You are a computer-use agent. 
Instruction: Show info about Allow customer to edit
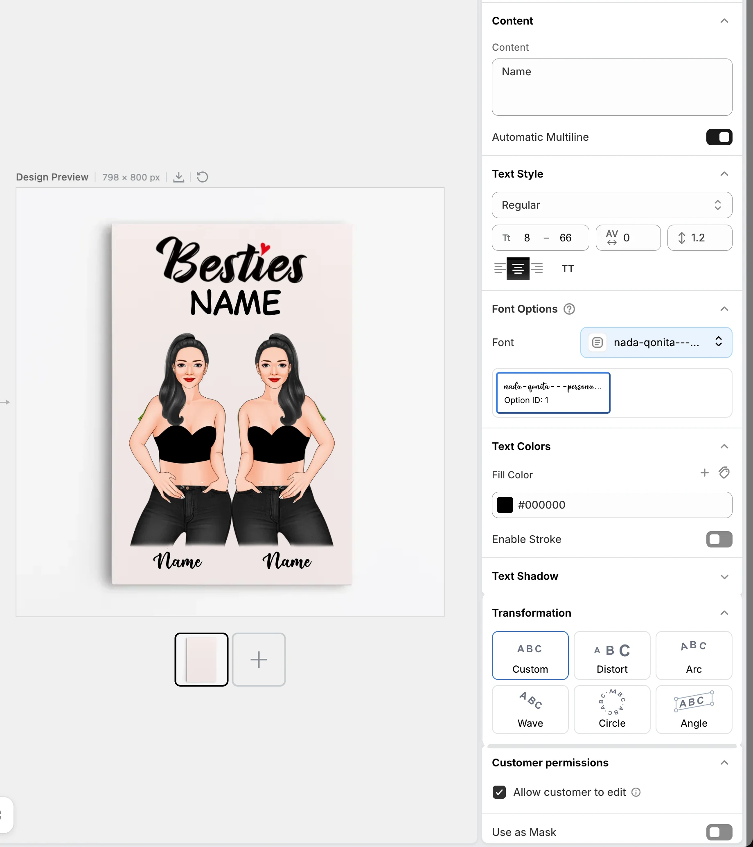point(636,792)
